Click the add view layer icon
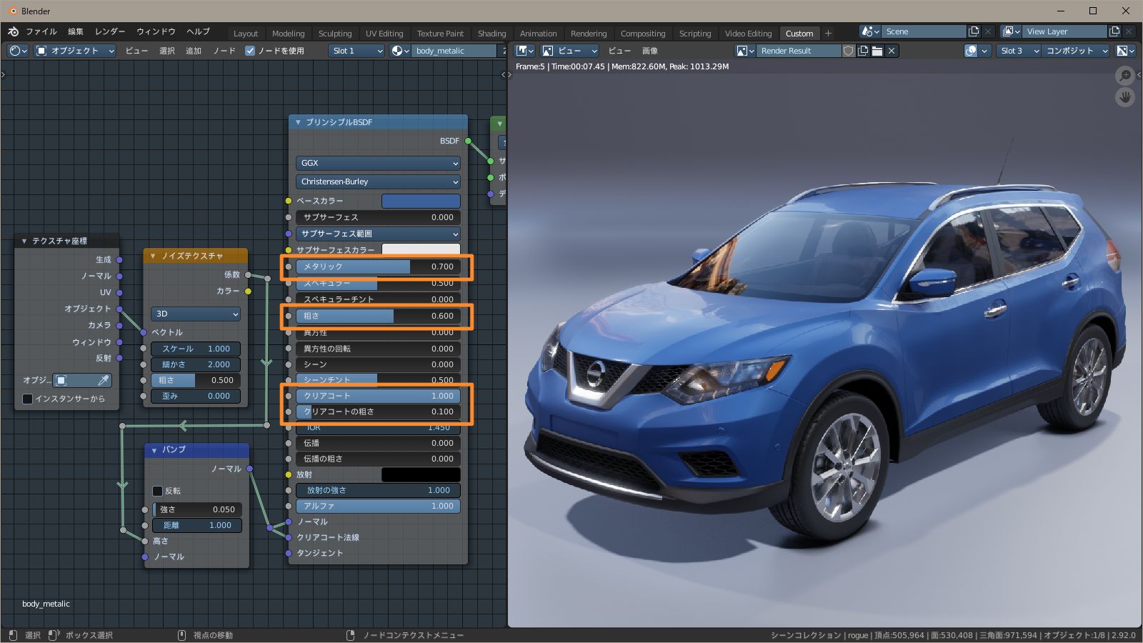The height and width of the screenshot is (643, 1143). 1114,31
